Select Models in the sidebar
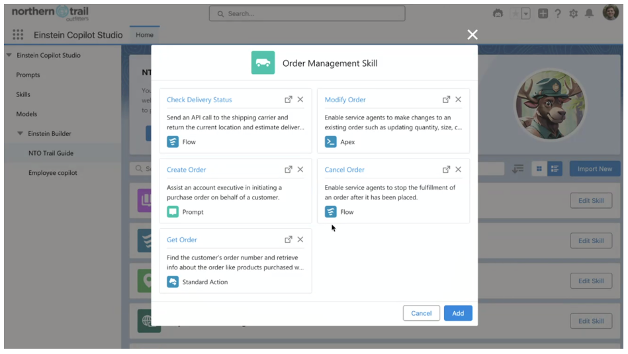This screenshot has height=354, width=628. coord(26,114)
